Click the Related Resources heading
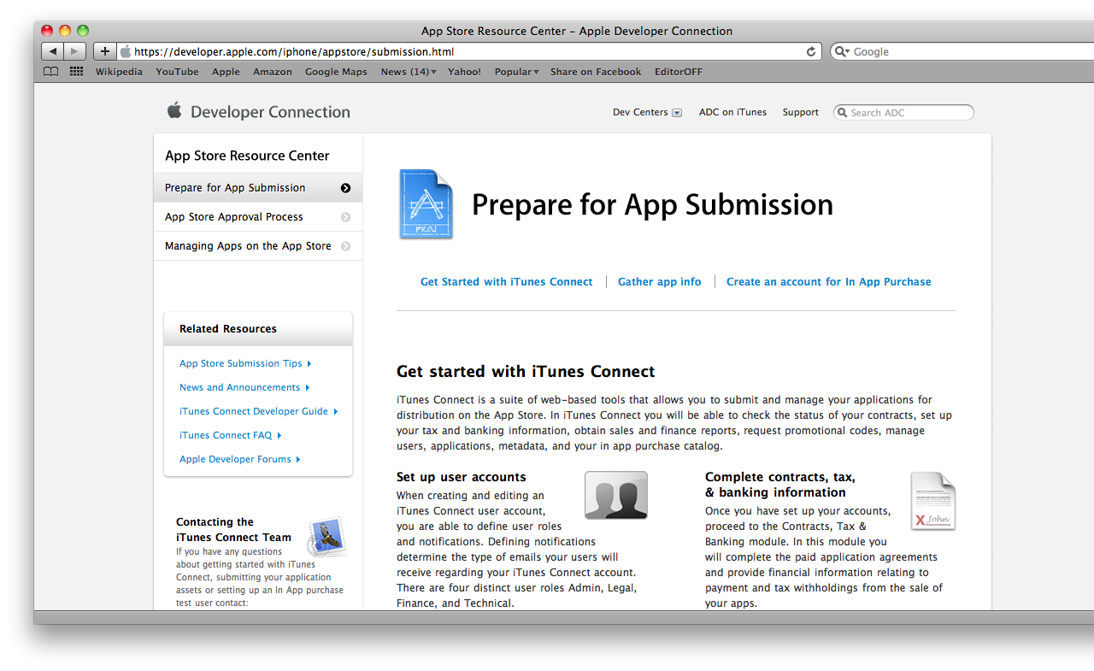This screenshot has height=671, width=1094. 228,328
